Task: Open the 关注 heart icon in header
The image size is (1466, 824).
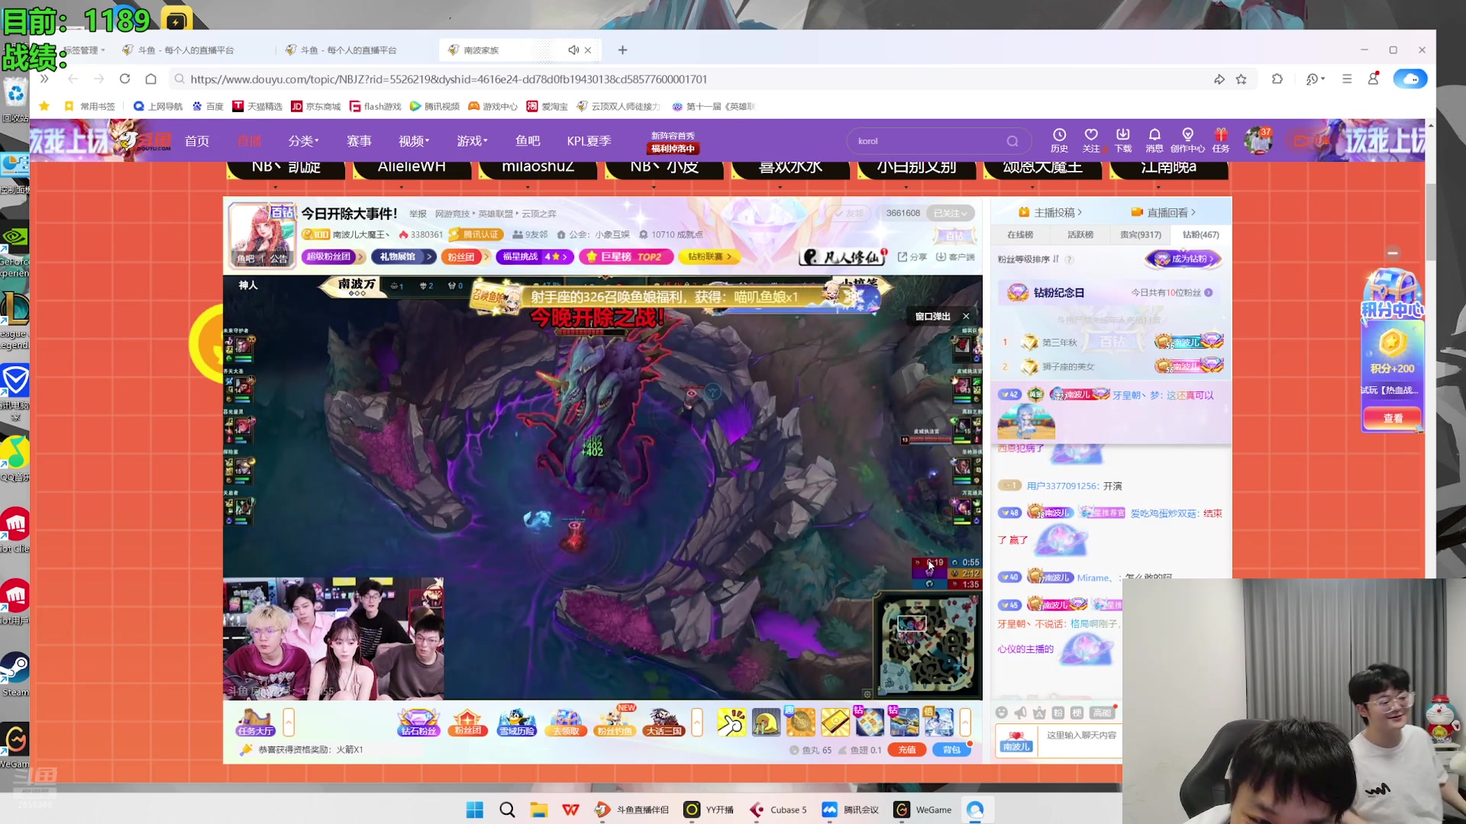Action: coord(1091,140)
